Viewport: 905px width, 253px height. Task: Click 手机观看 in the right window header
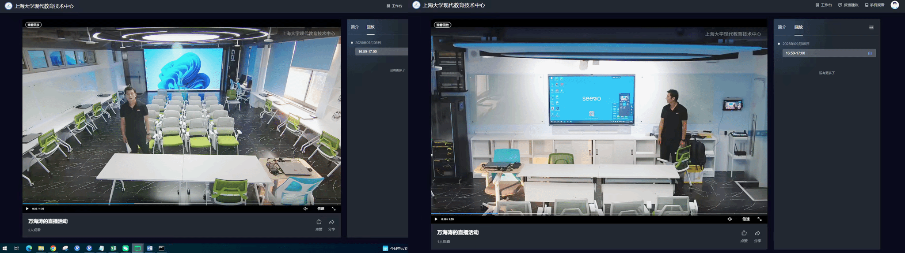(x=875, y=5)
